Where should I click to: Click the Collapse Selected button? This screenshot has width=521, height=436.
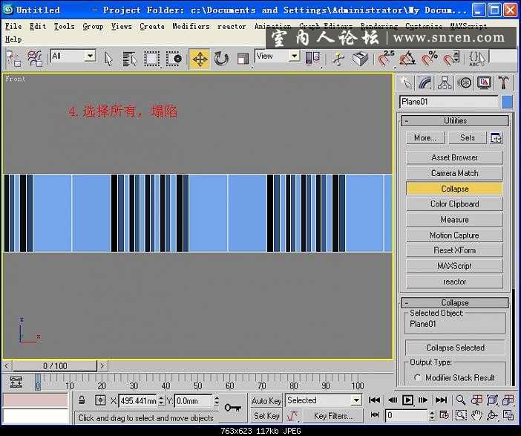455,348
